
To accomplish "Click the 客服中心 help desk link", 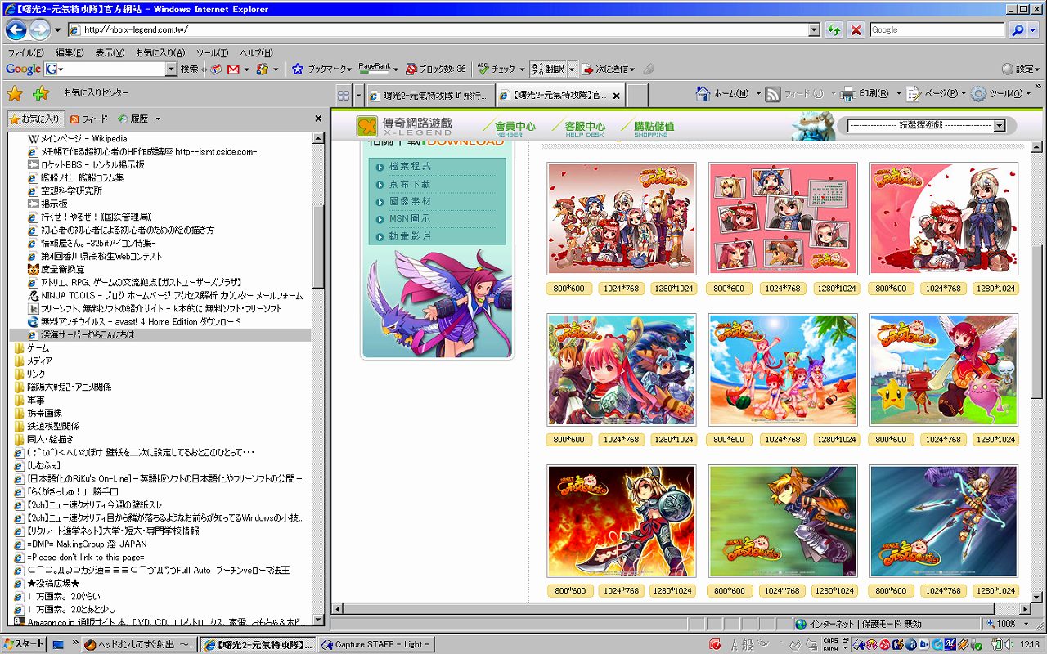I will pos(585,128).
